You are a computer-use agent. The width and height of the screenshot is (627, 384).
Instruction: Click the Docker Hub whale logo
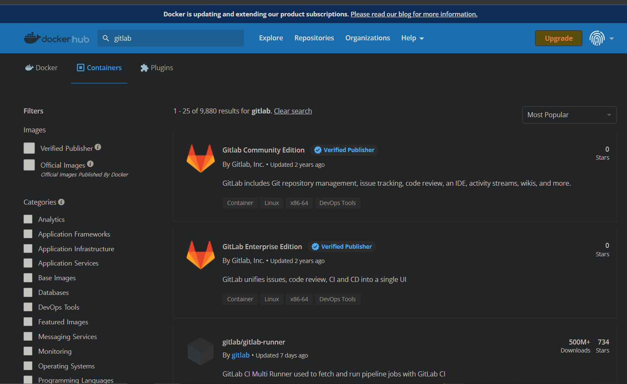tap(57, 38)
